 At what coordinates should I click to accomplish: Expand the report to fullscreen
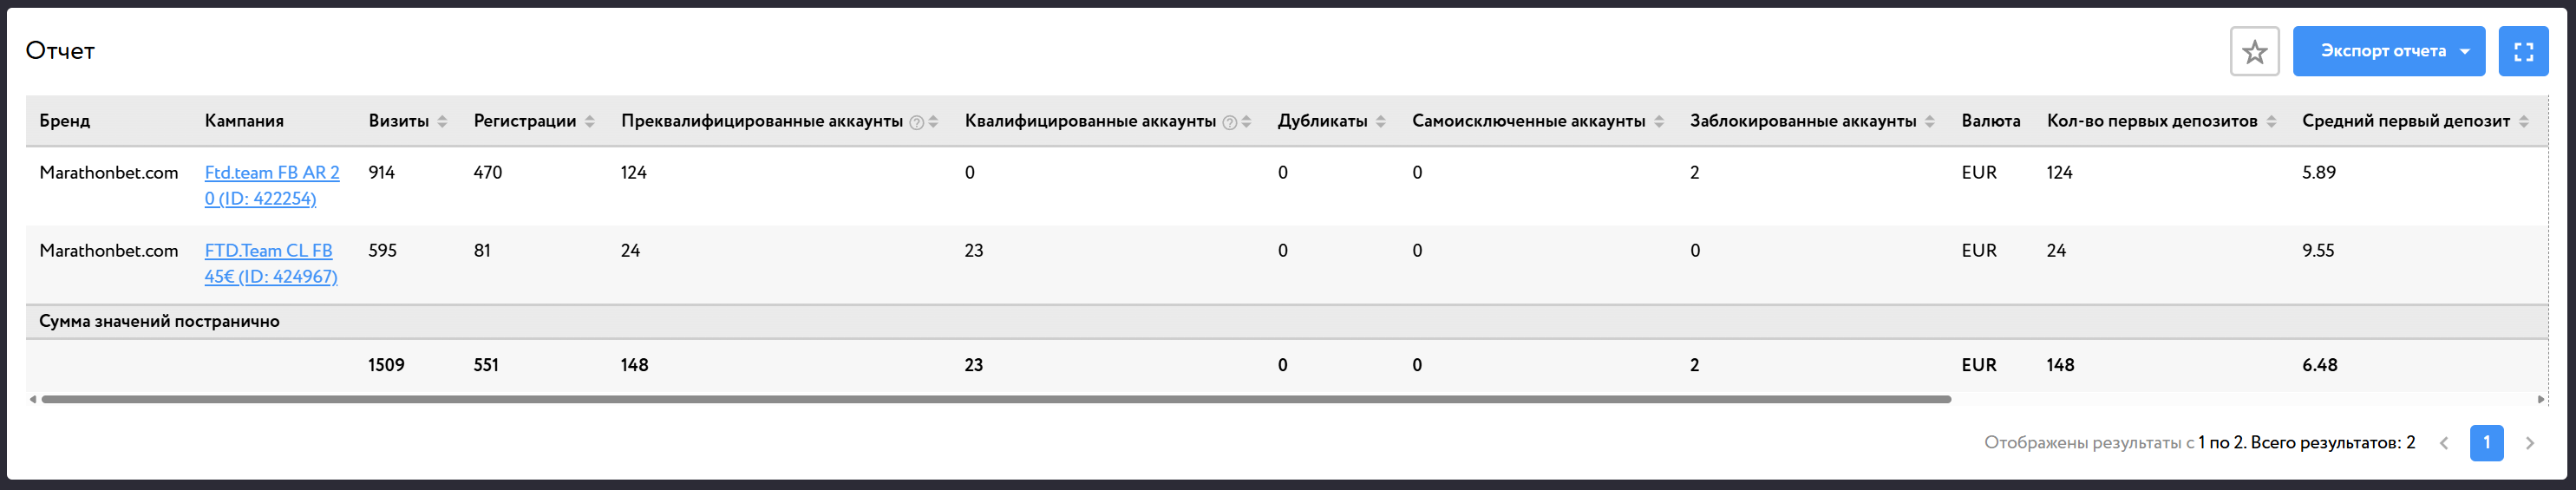[2523, 51]
